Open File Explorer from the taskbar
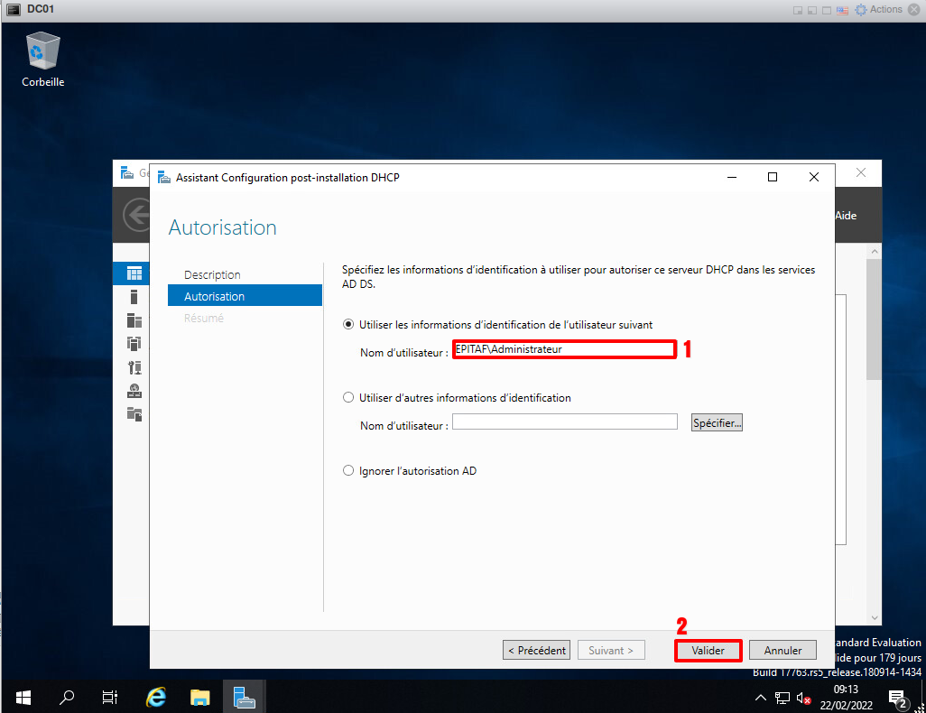This screenshot has height=713, width=926. tap(199, 697)
